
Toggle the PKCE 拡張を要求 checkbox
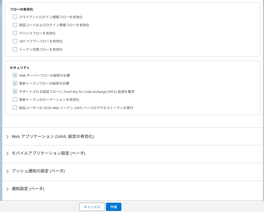tap(15, 91)
